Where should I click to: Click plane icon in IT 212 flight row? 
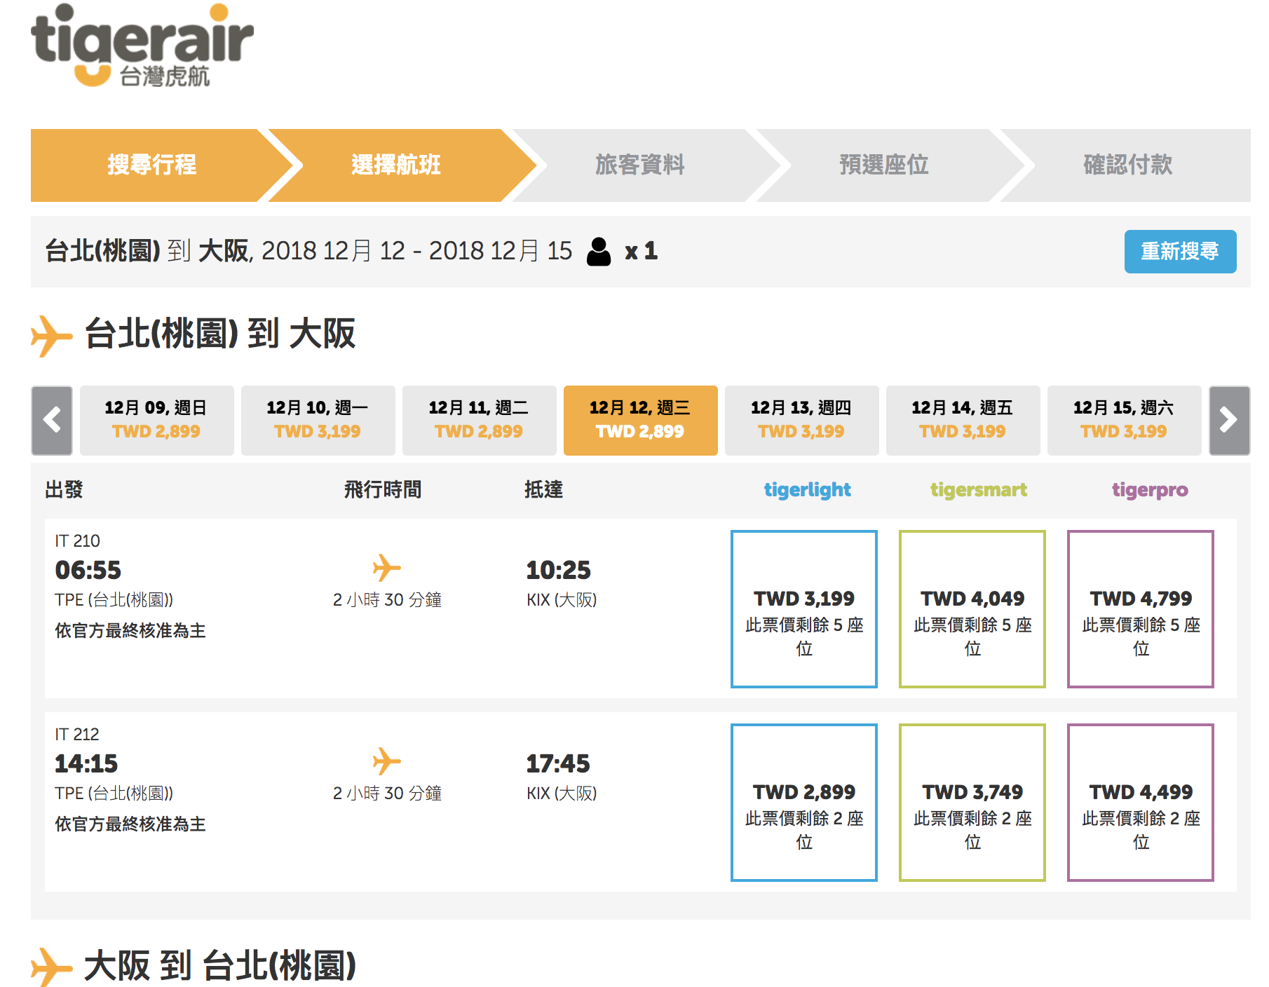tap(386, 761)
